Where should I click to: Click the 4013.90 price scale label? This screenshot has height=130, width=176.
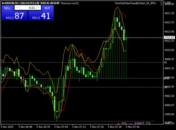pos(169,32)
